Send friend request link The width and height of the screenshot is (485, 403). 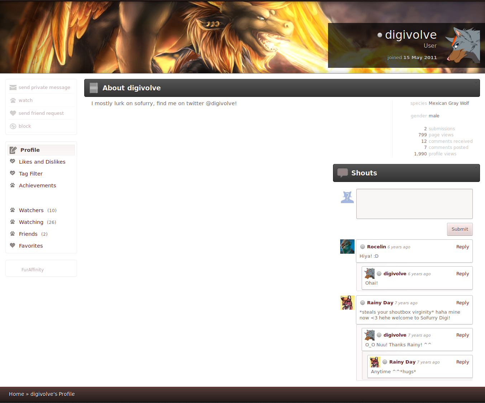(41, 113)
